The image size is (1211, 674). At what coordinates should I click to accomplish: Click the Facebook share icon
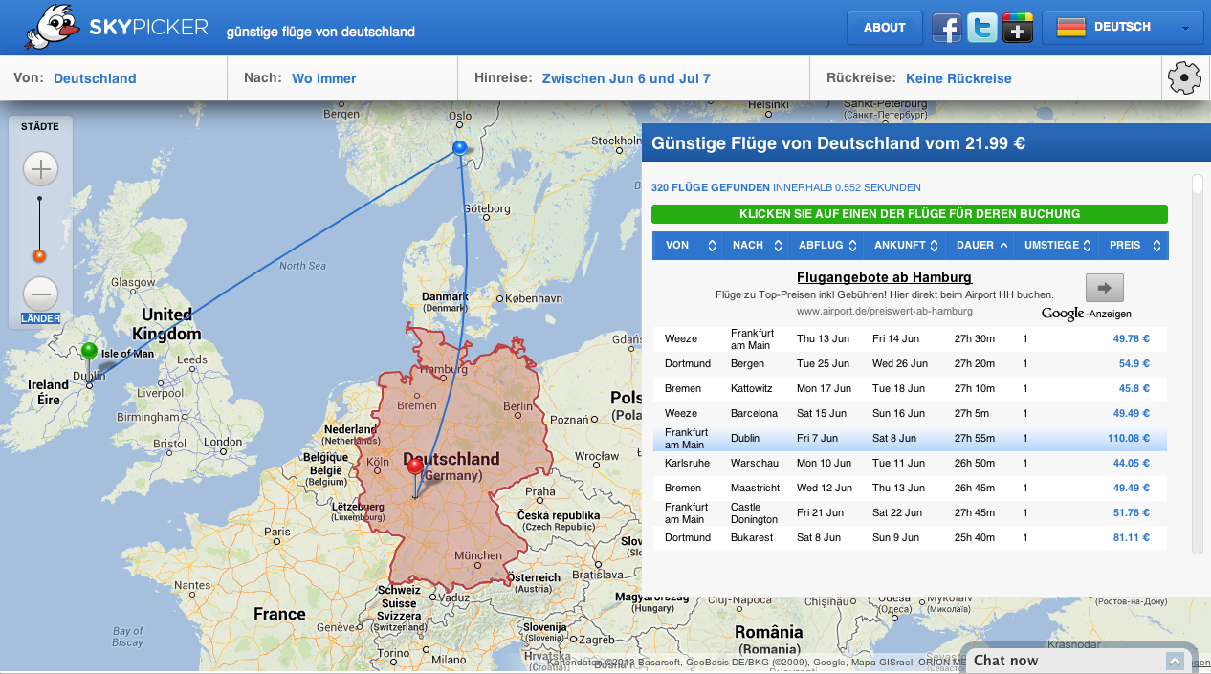pos(946,29)
